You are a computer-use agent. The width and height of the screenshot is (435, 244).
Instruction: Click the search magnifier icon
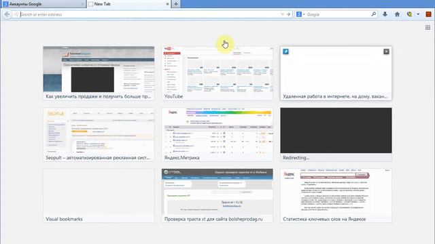(x=374, y=14)
